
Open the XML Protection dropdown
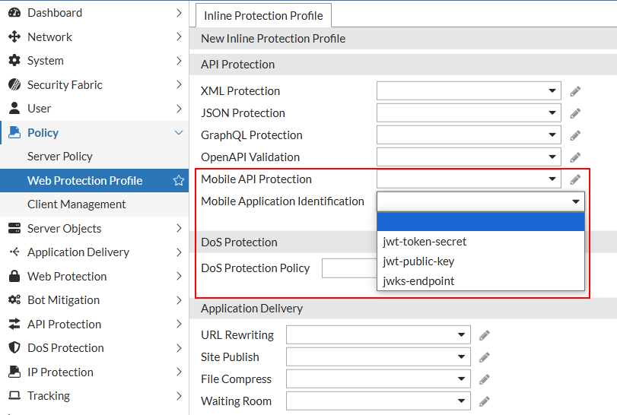(469, 91)
